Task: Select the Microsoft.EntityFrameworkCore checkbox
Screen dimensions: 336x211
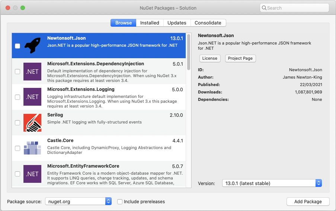Action: (x=17, y=174)
